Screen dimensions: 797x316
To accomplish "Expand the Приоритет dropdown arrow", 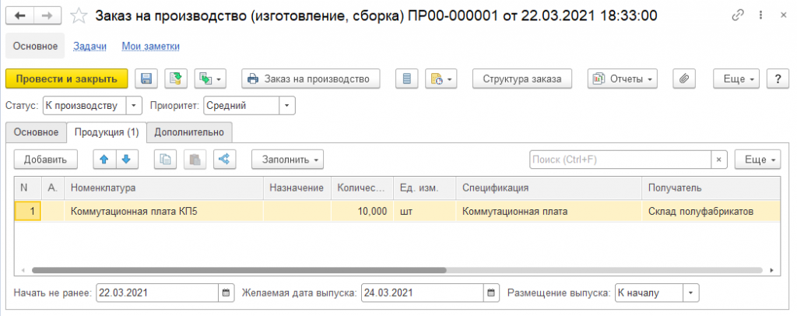I will pyautogui.click(x=287, y=106).
